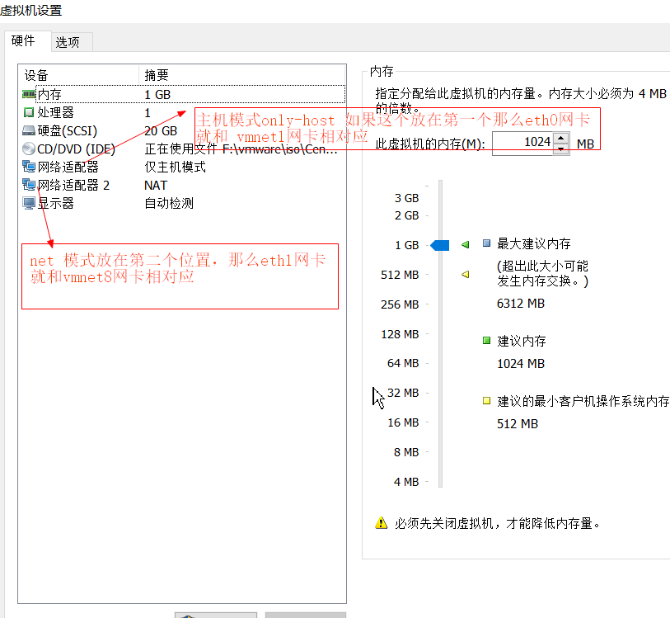Increase memory with the up spinner arrow

tap(561, 138)
